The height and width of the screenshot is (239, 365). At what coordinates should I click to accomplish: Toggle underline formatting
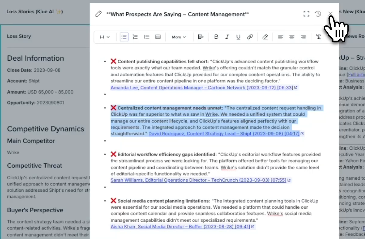[x=238, y=37]
